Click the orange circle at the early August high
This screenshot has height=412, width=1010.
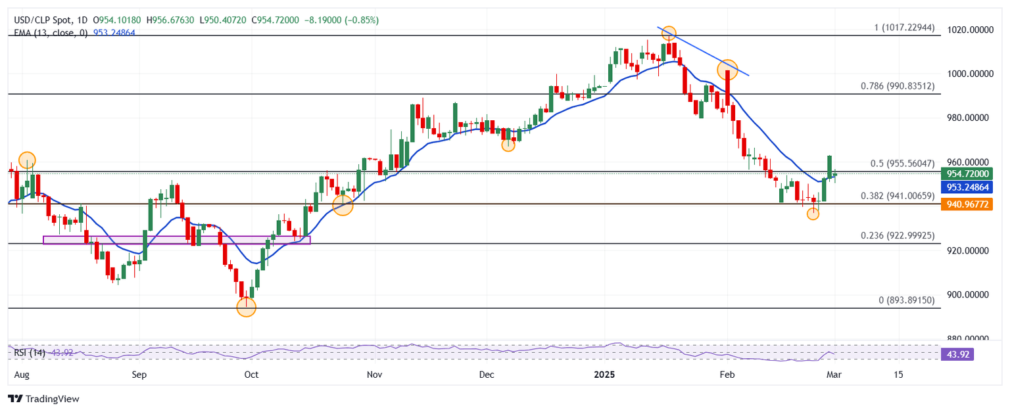[x=27, y=160]
